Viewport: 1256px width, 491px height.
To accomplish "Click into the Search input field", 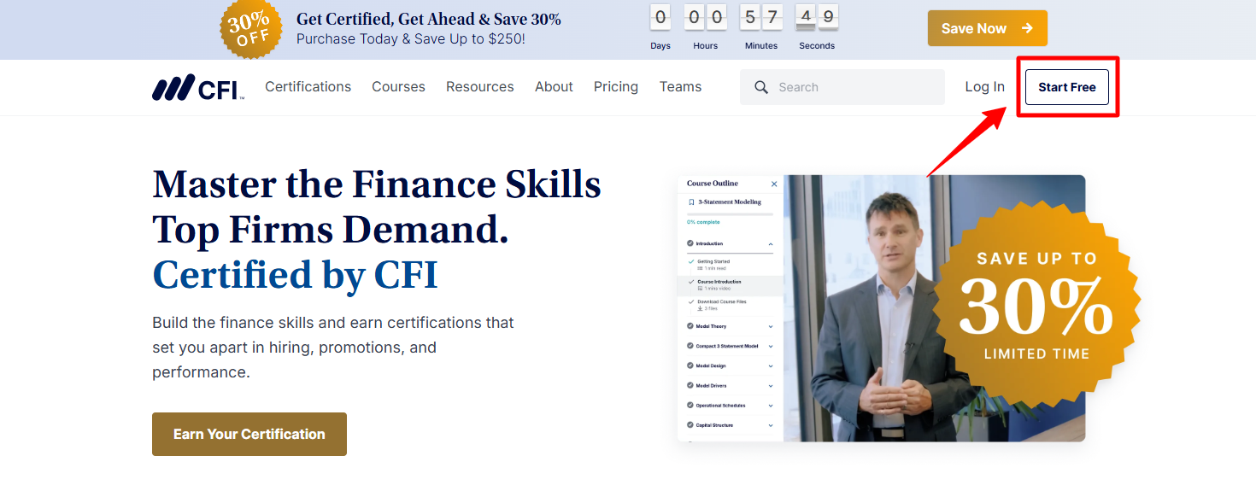I will pyautogui.click(x=854, y=87).
